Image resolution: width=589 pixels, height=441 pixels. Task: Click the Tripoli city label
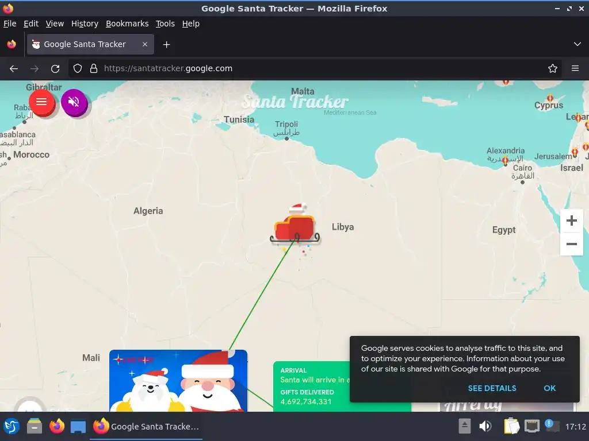pyautogui.click(x=286, y=124)
